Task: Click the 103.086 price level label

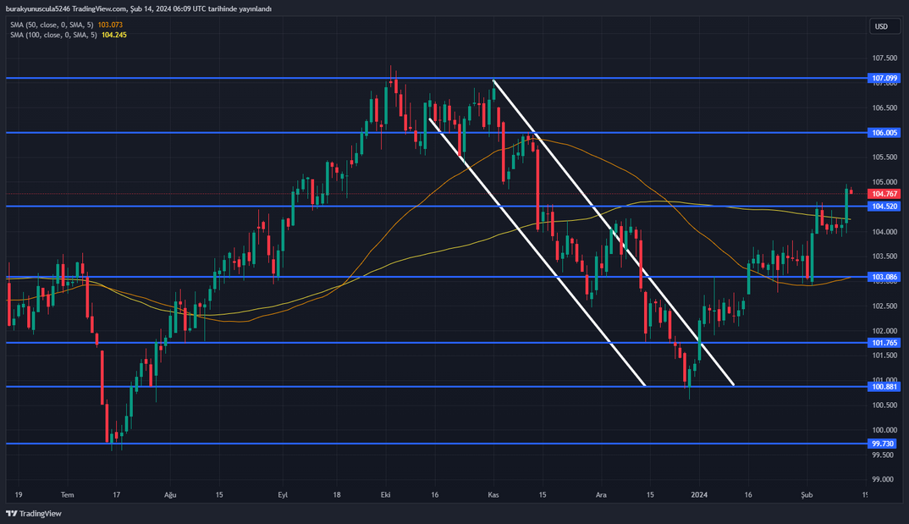Action: pos(884,277)
